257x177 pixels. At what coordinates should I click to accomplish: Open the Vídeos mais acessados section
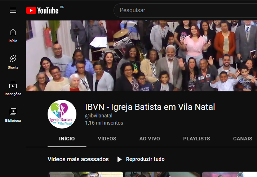[78, 159]
